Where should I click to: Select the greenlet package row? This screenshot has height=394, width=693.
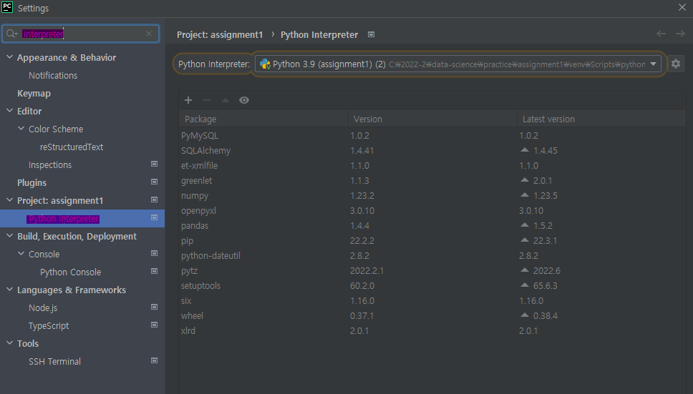pyautogui.click(x=432, y=180)
